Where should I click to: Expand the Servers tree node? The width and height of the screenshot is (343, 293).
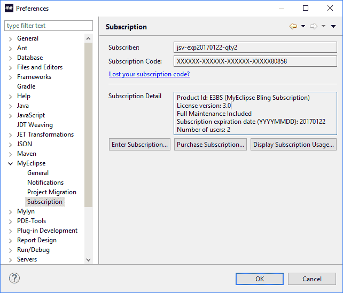pyautogui.click(x=10, y=260)
